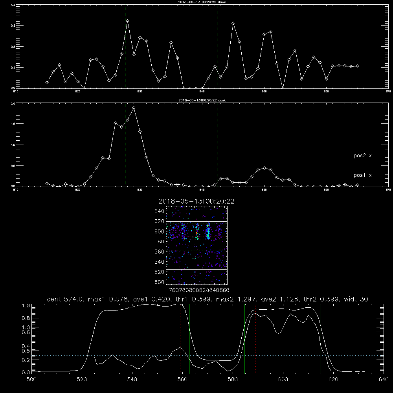Click the 'widt 30' value in the stats line
This screenshot has height=393, width=393.
click(x=356, y=299)
